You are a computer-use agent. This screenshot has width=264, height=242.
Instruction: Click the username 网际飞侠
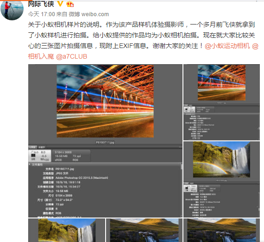[x=41, y=4]
